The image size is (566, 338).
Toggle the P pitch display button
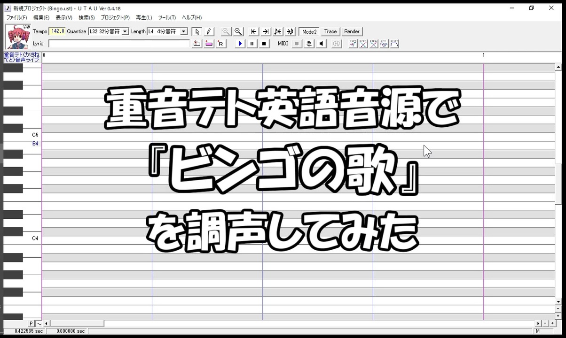point(31,323)
